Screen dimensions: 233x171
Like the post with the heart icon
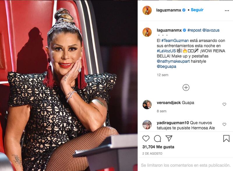(146, 139)
